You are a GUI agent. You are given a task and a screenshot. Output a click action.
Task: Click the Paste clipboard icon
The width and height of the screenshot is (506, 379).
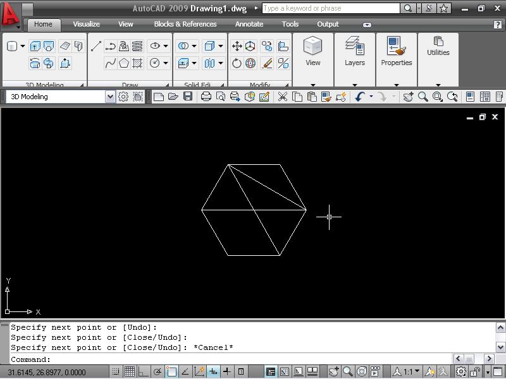pyautogui.click(x=312, y=97)
